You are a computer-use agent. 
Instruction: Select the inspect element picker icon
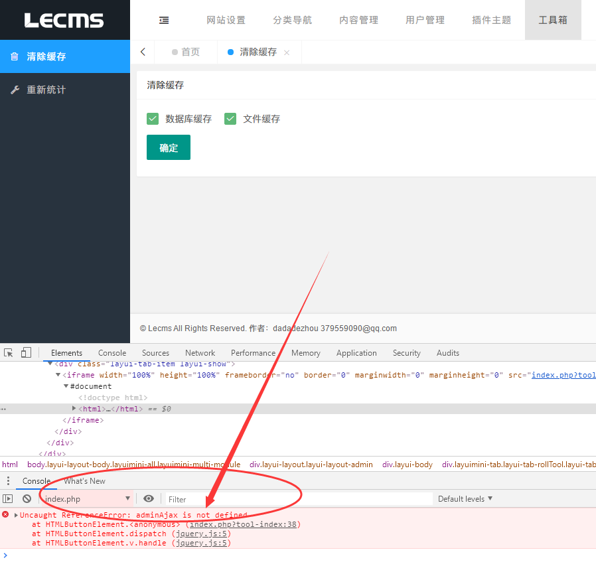9,352
